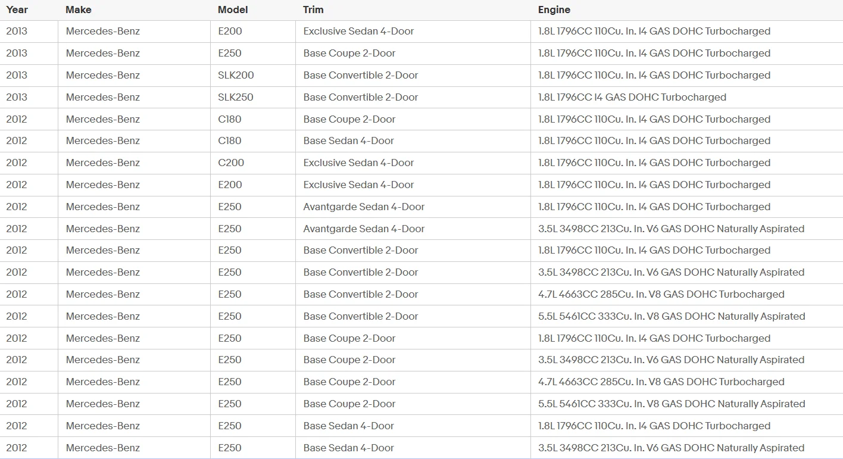Image resolution: width=843 pixels, height=459 pixels.
Task: Select the SLK200 model cell
Action: pyautogui.click(x=236, y=75)
